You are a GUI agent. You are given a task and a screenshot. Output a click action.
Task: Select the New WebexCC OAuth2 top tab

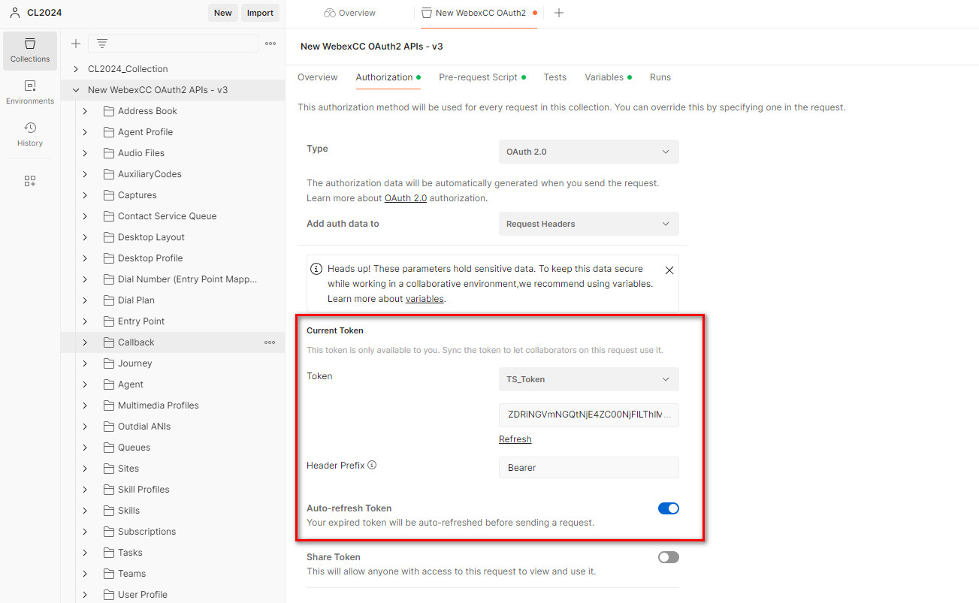478,13
